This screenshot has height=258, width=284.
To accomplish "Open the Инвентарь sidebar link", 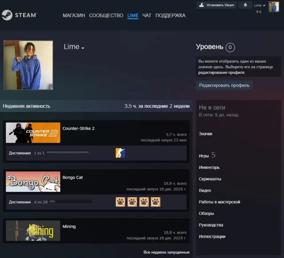I will (x=209, y=167).
